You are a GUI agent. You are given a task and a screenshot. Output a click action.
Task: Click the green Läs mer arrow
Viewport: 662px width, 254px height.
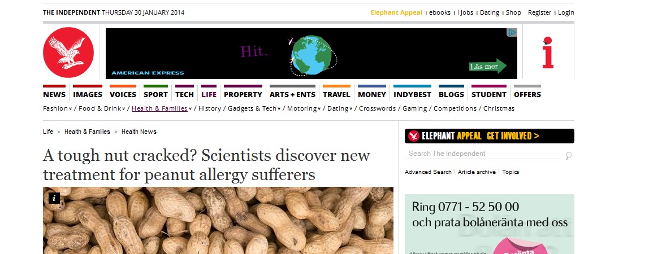coord(488,66)
